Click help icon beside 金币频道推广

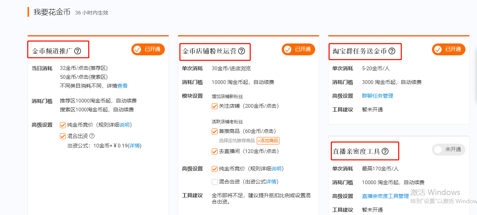77,51
